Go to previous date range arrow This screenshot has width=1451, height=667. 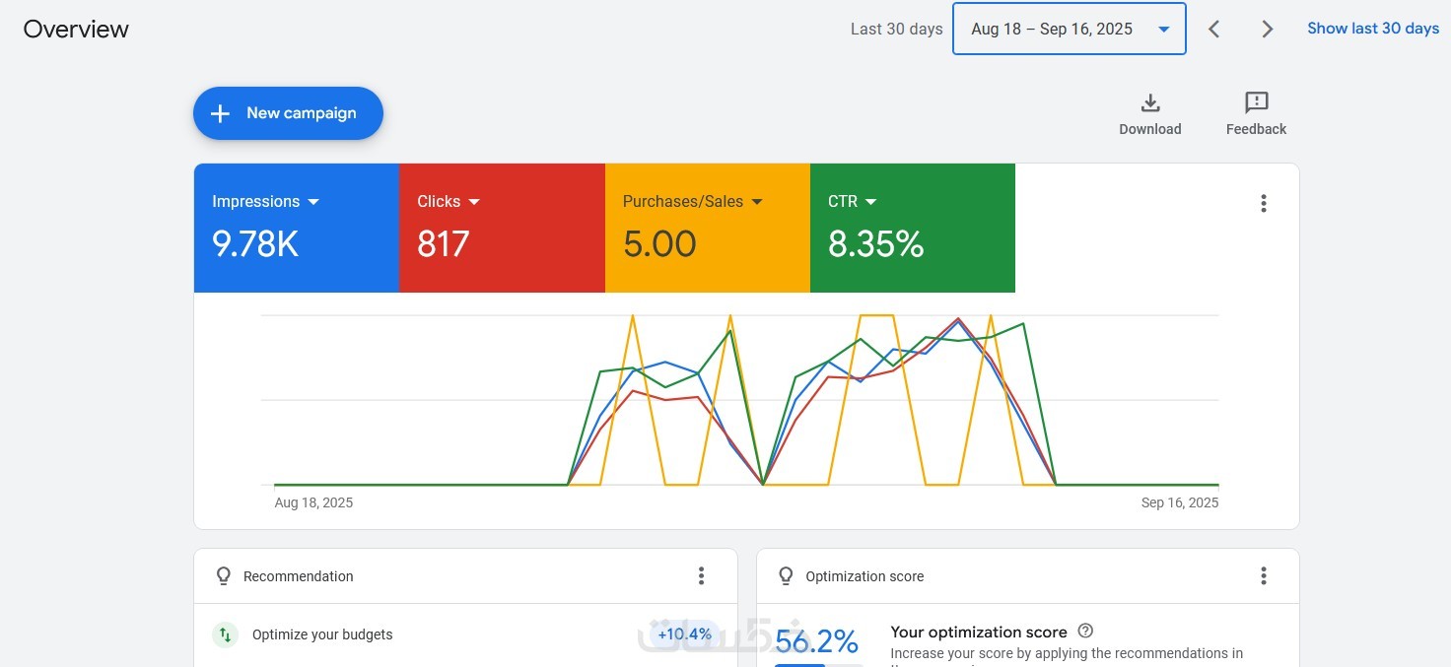tap(1214, 30)
